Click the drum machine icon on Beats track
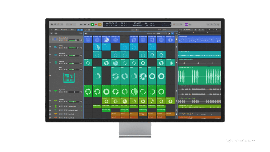Image resolution: width=270 pixels, height=152 pixels. coord(69,78)
